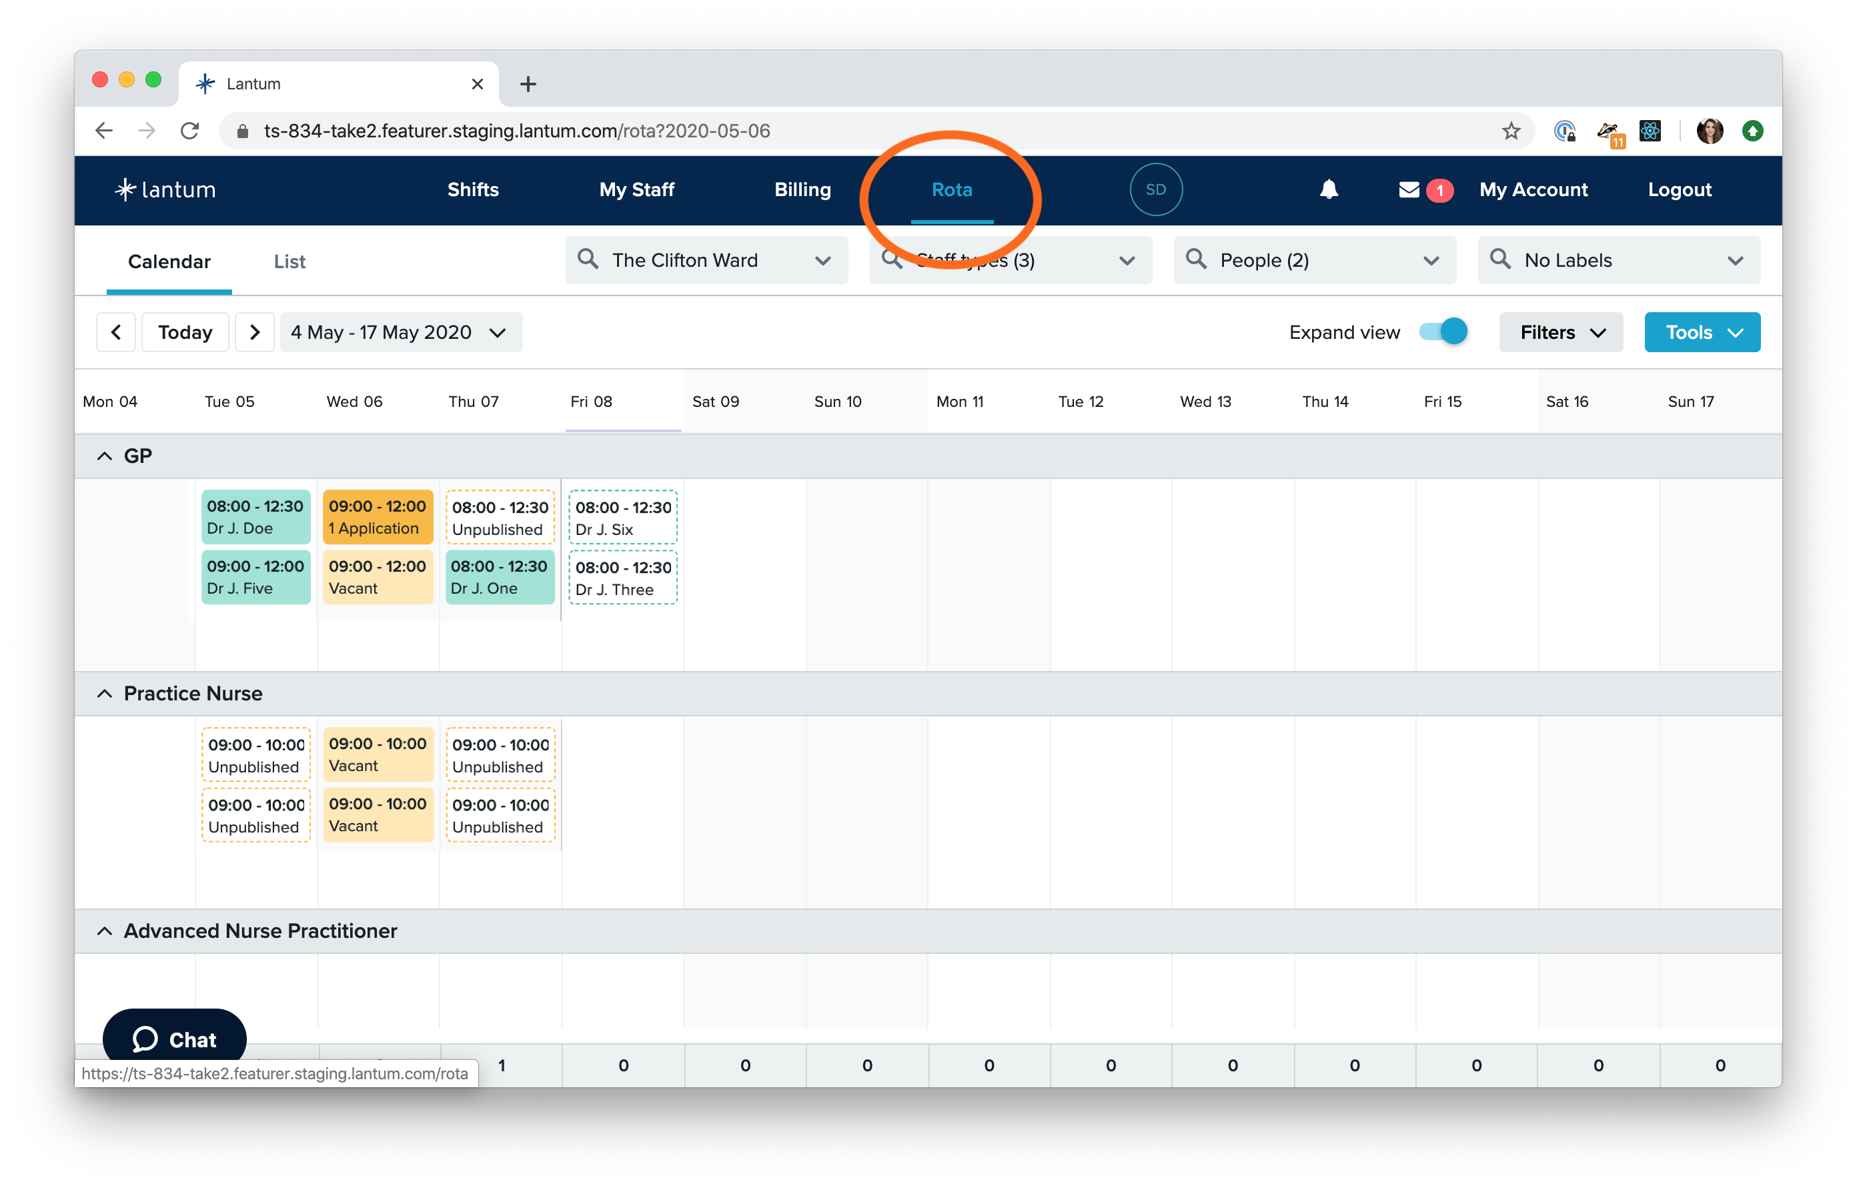Screen dimensions: 1857x1186
Task: Click the browser forward arrow
Action: point(147,131)
